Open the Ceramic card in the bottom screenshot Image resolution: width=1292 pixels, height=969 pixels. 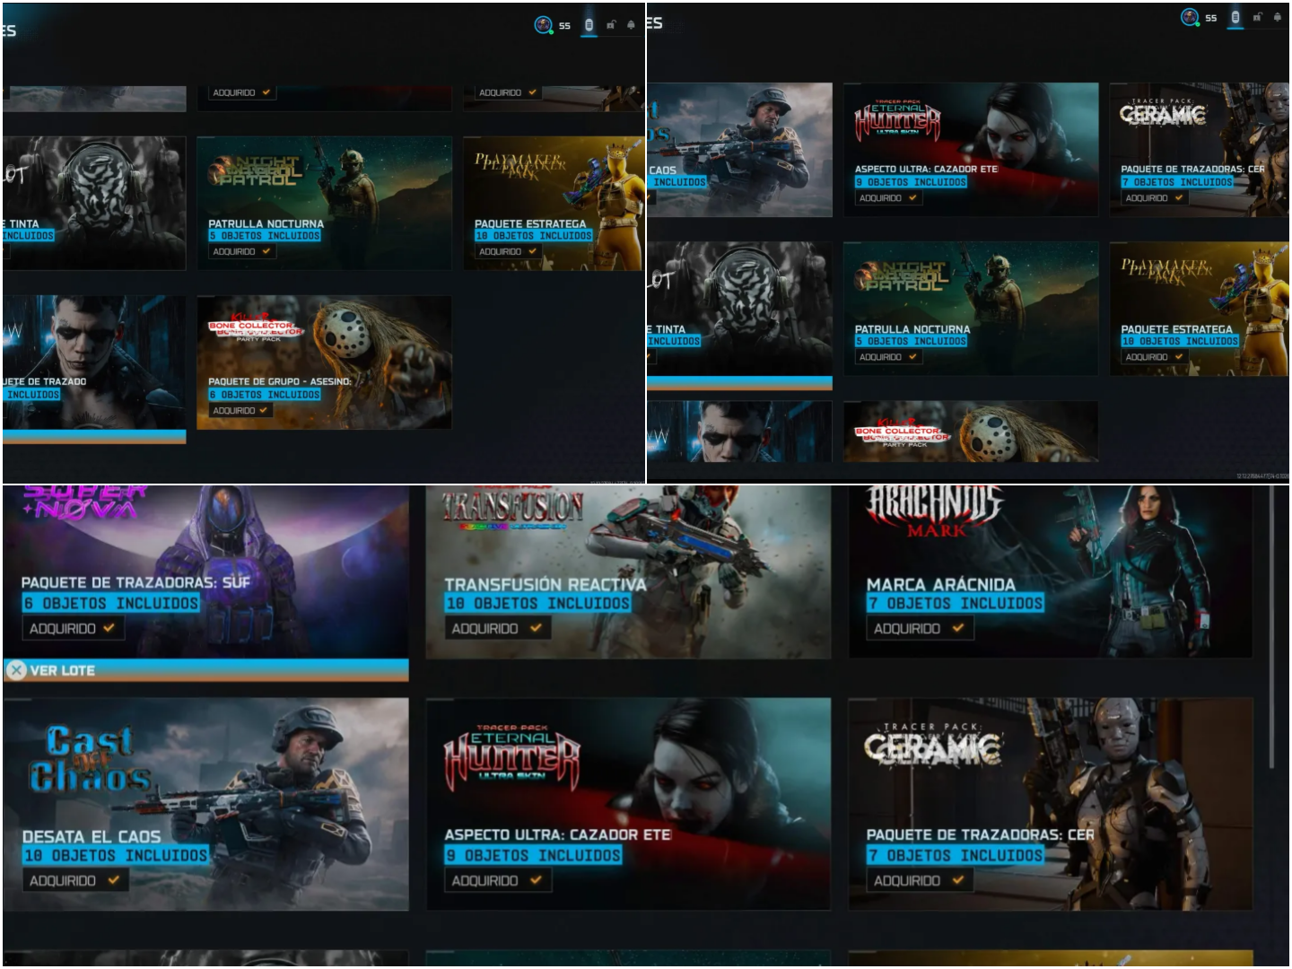point(1051,805)
